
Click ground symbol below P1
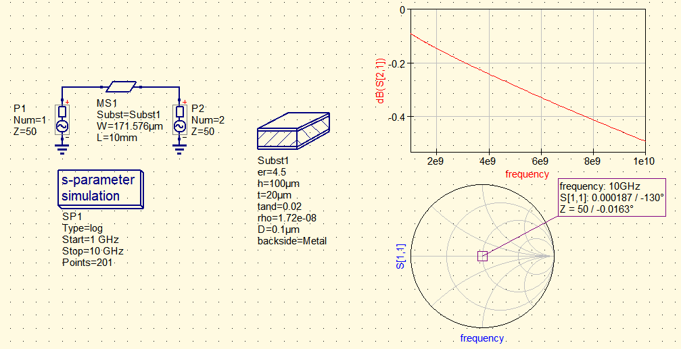62,150
